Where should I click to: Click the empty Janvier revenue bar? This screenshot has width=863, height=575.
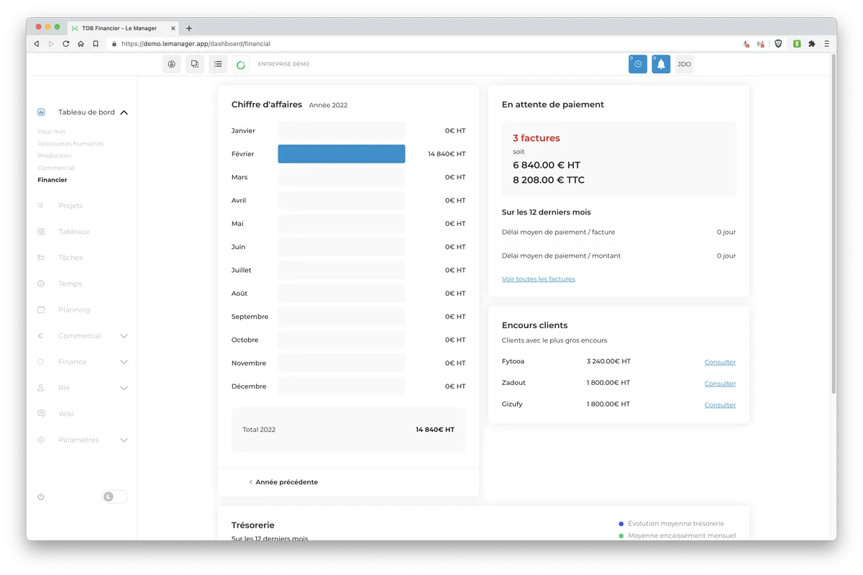click(342, 131)
